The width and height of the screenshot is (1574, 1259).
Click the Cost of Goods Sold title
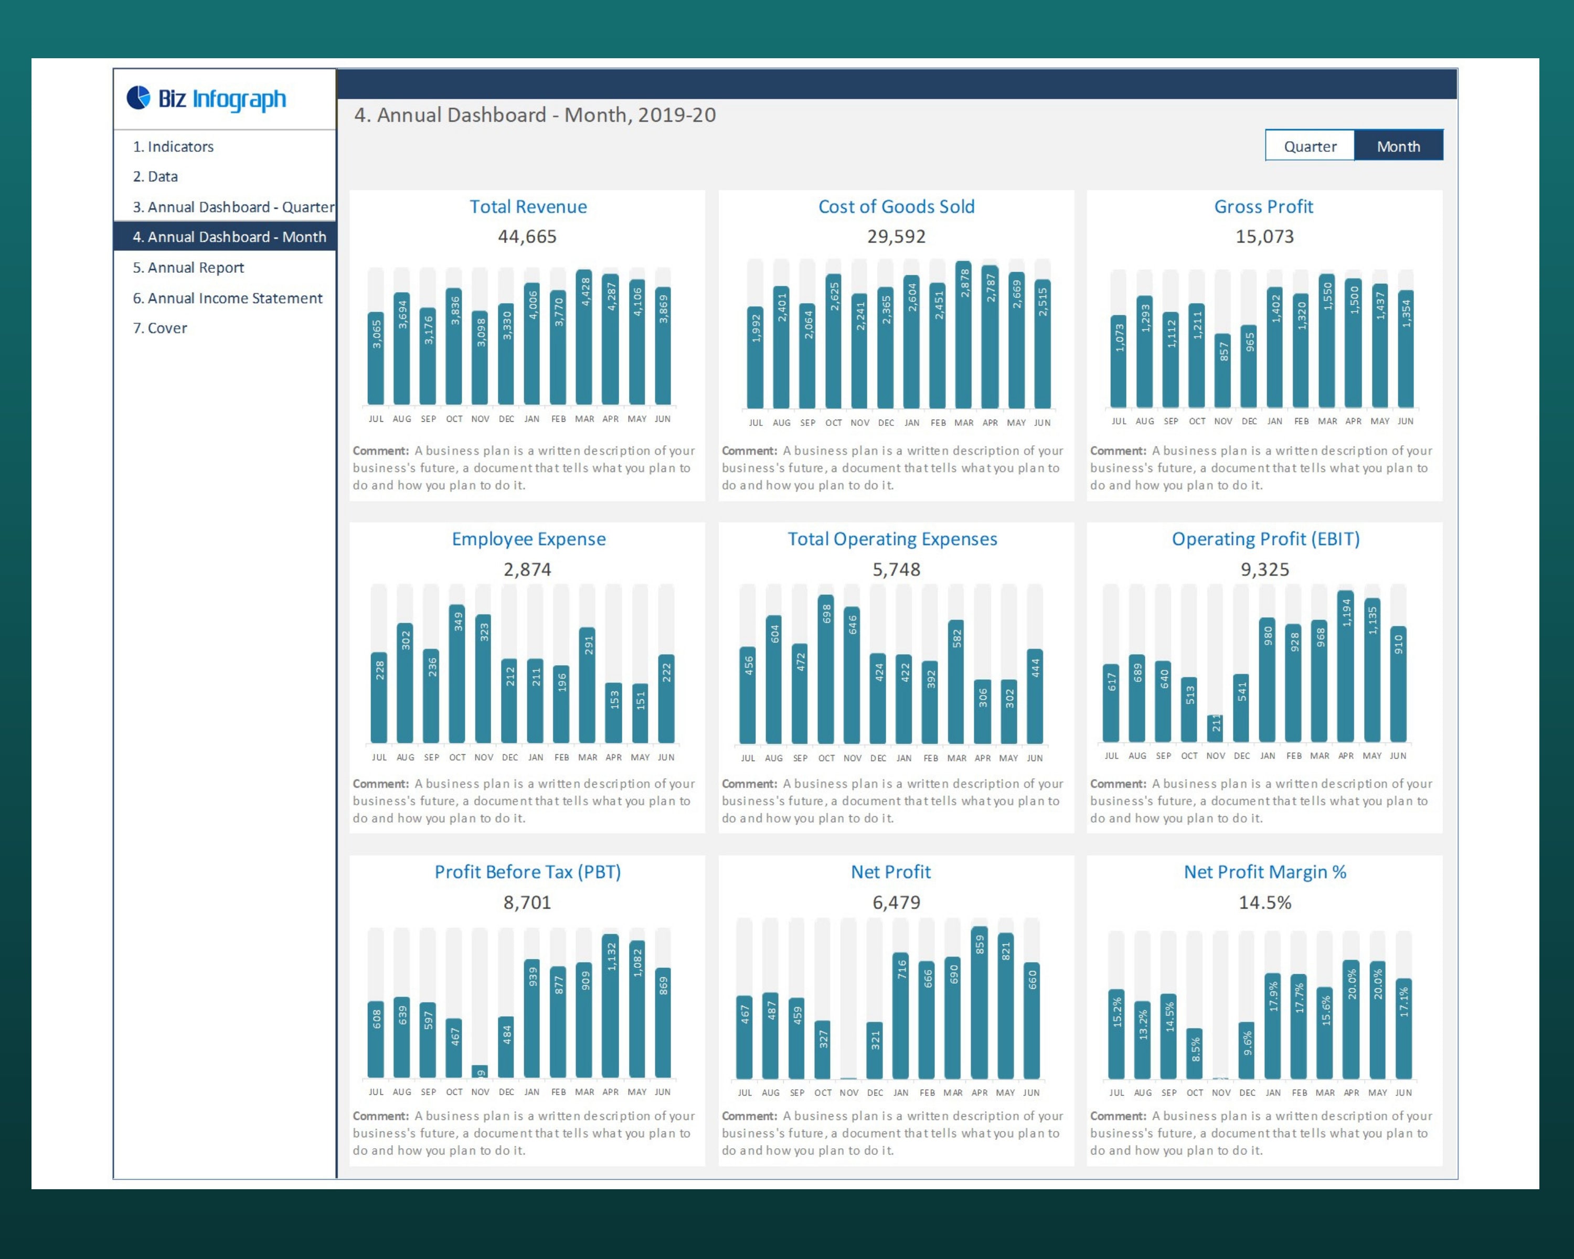coord(896,207)
